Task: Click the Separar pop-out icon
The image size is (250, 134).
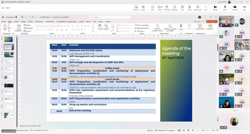Action: pyautogui.click(x=143, y=8)
